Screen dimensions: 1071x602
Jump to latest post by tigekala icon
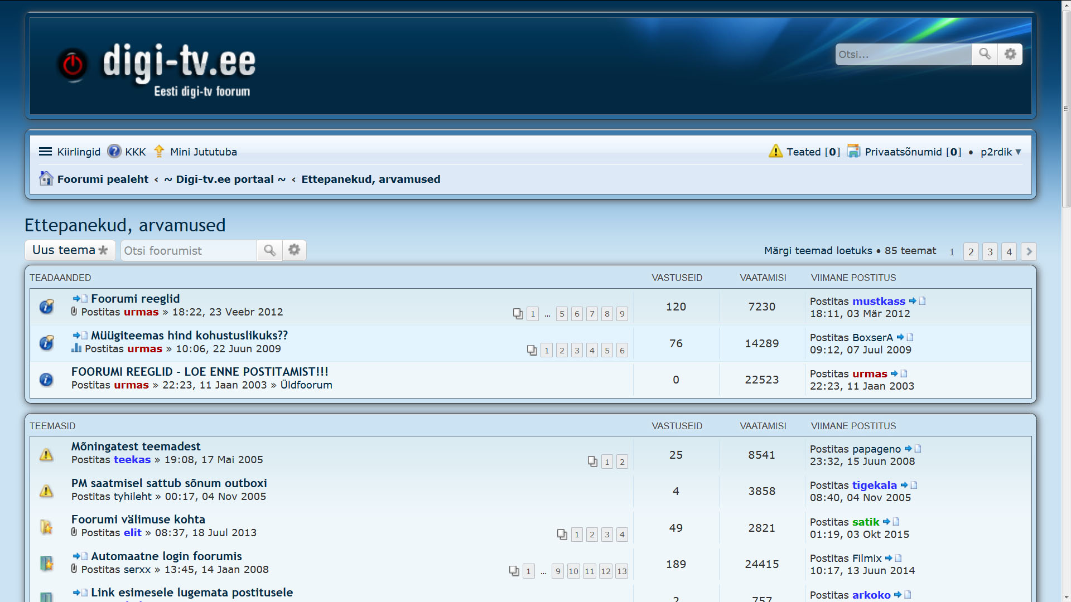909,486
